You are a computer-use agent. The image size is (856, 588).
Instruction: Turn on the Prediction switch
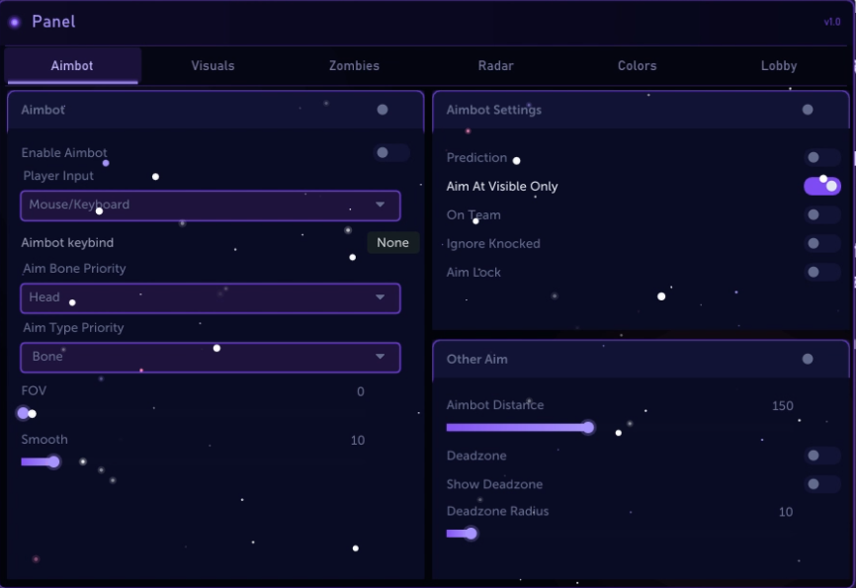(x=822, y=158)
